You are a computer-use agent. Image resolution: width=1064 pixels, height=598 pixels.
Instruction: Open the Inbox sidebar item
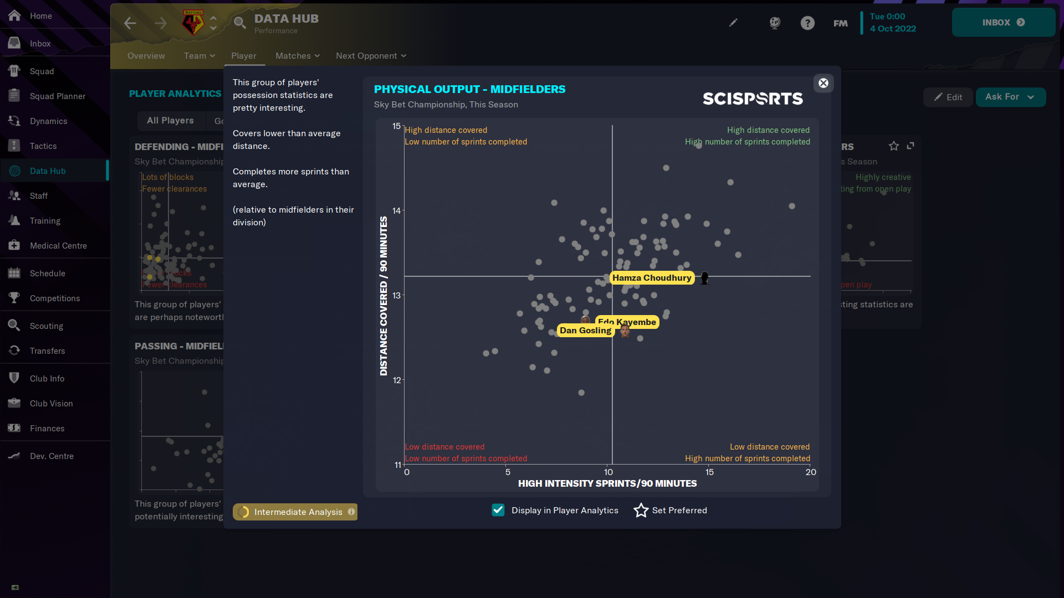click(55, 43)
